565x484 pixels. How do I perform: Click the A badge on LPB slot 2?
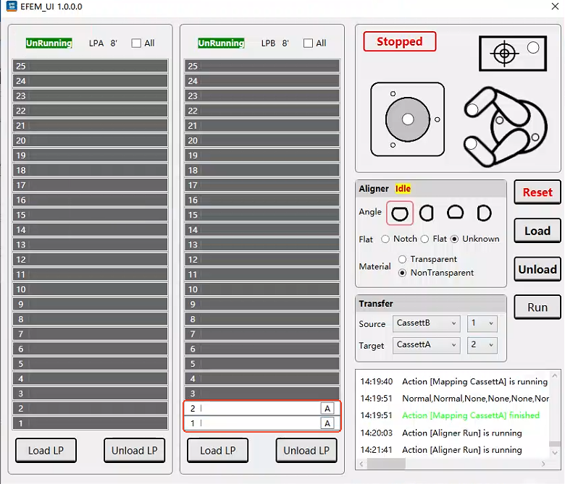(x=327, y=409)
